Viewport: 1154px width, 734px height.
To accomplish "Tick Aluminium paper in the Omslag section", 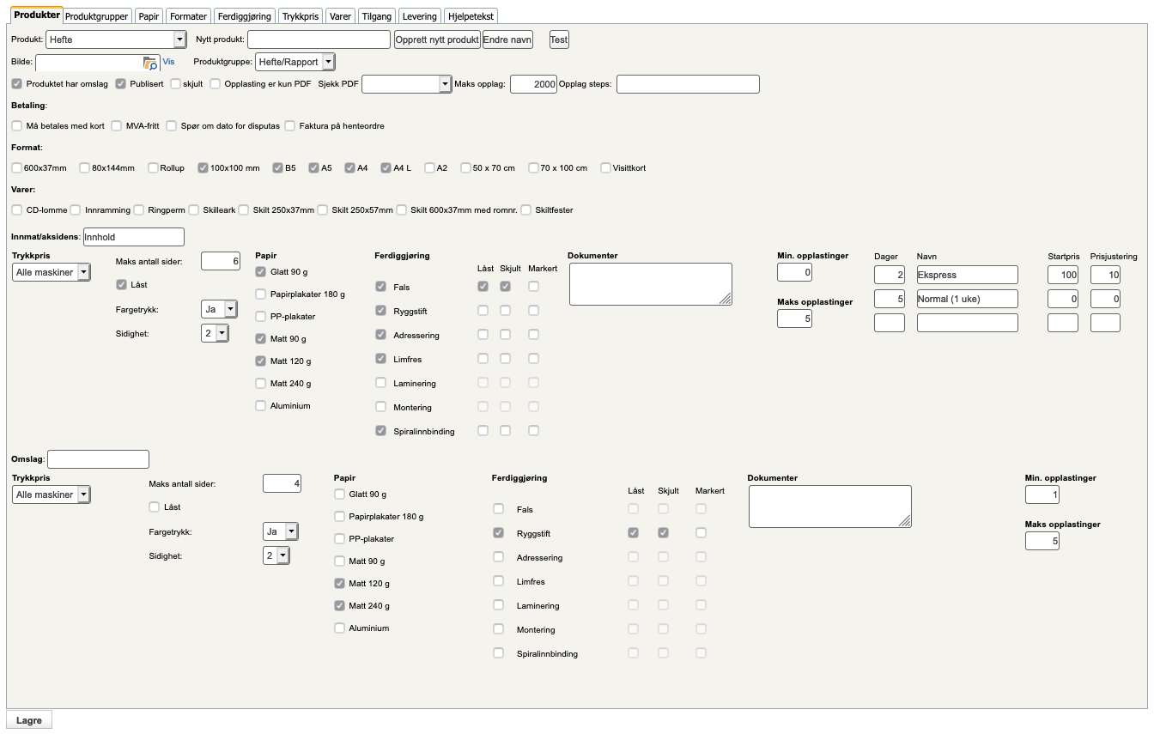I will pos(339,628).
